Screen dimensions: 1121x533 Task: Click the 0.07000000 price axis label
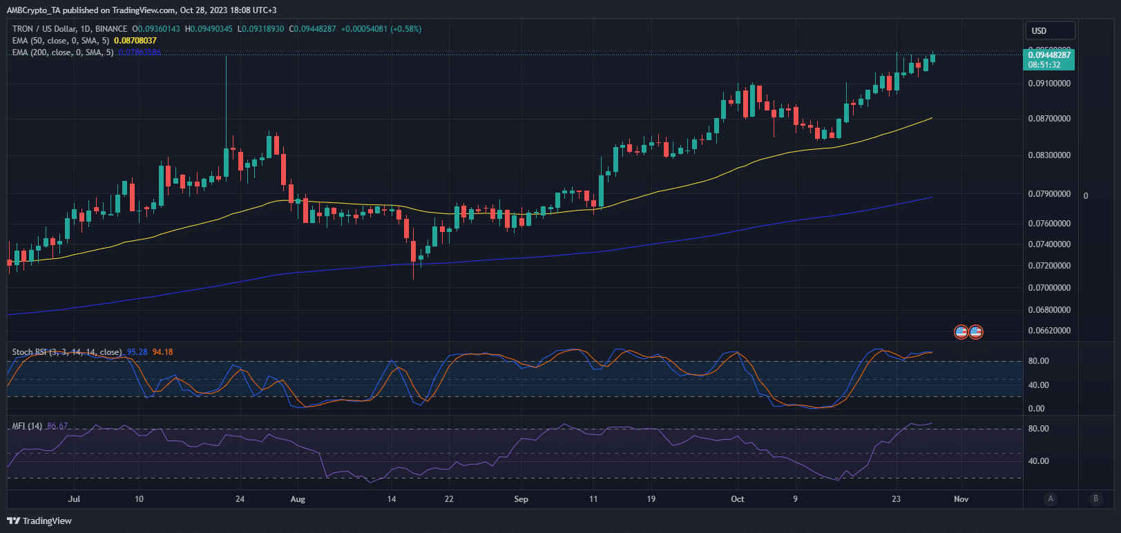coord(1049,288)
